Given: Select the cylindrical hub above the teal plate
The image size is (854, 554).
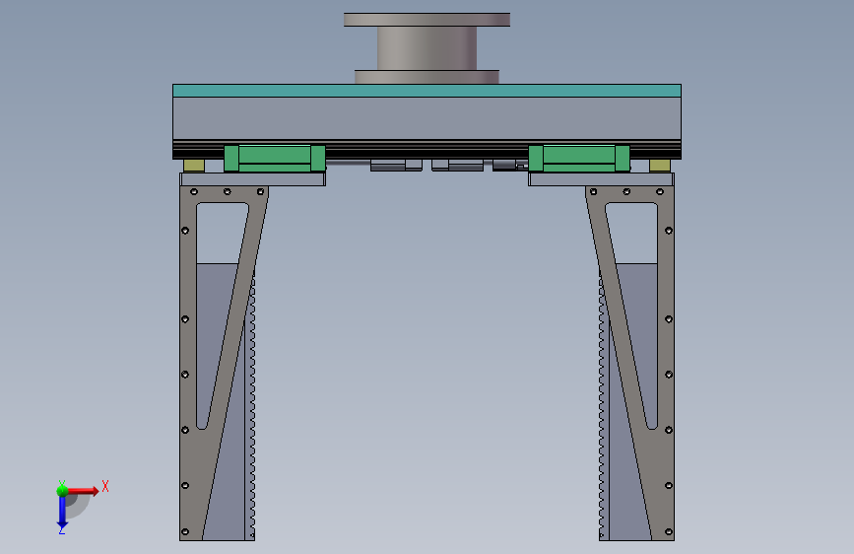Looking at the screenshot, I should pos(427,48).
